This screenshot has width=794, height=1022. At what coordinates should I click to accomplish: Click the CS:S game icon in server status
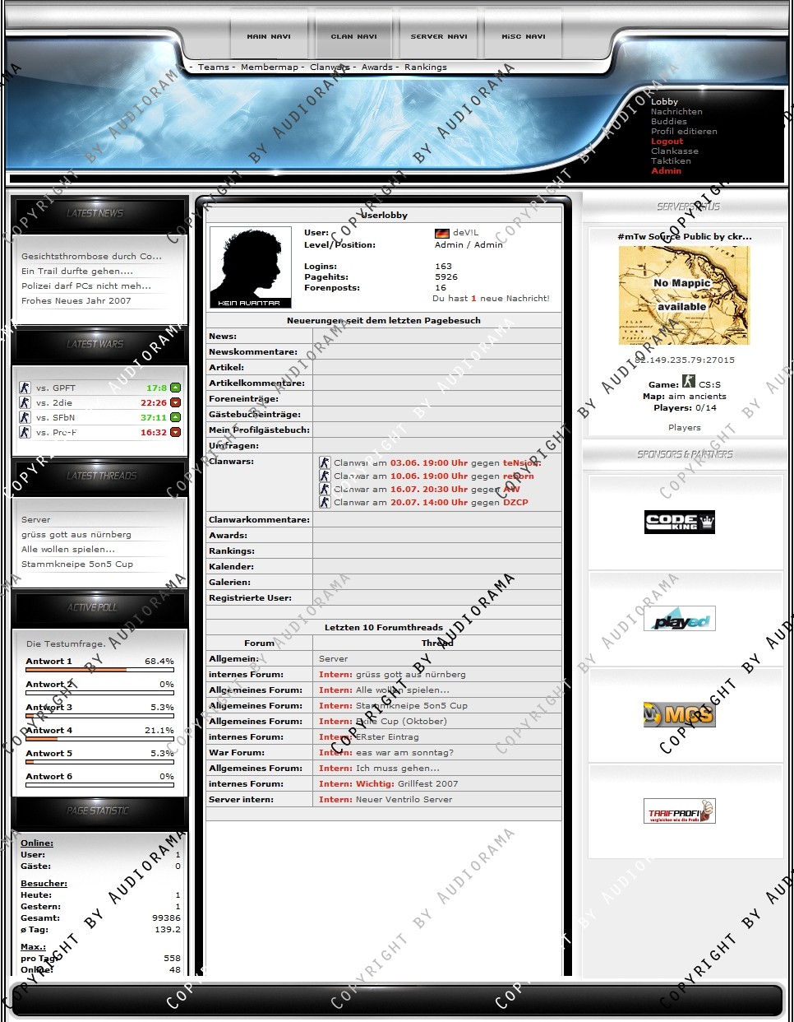(689, 382)
